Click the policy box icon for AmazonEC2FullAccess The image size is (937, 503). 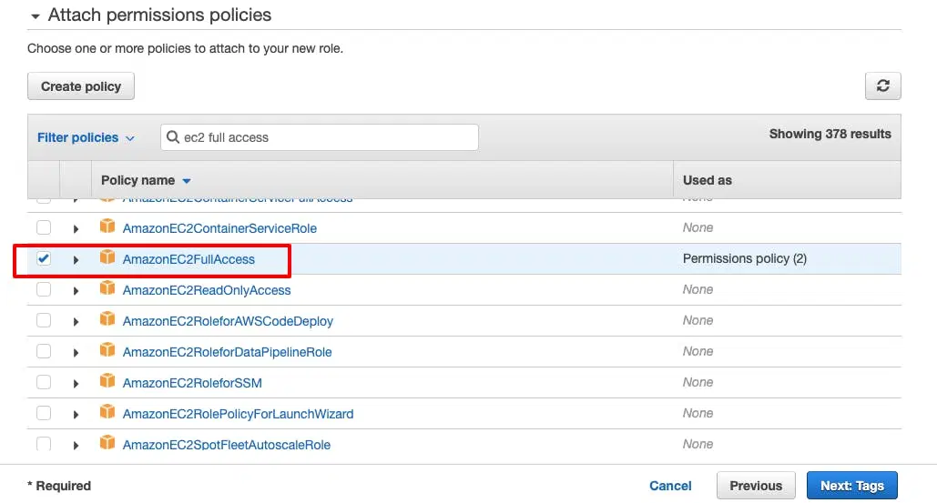[107, 257]
